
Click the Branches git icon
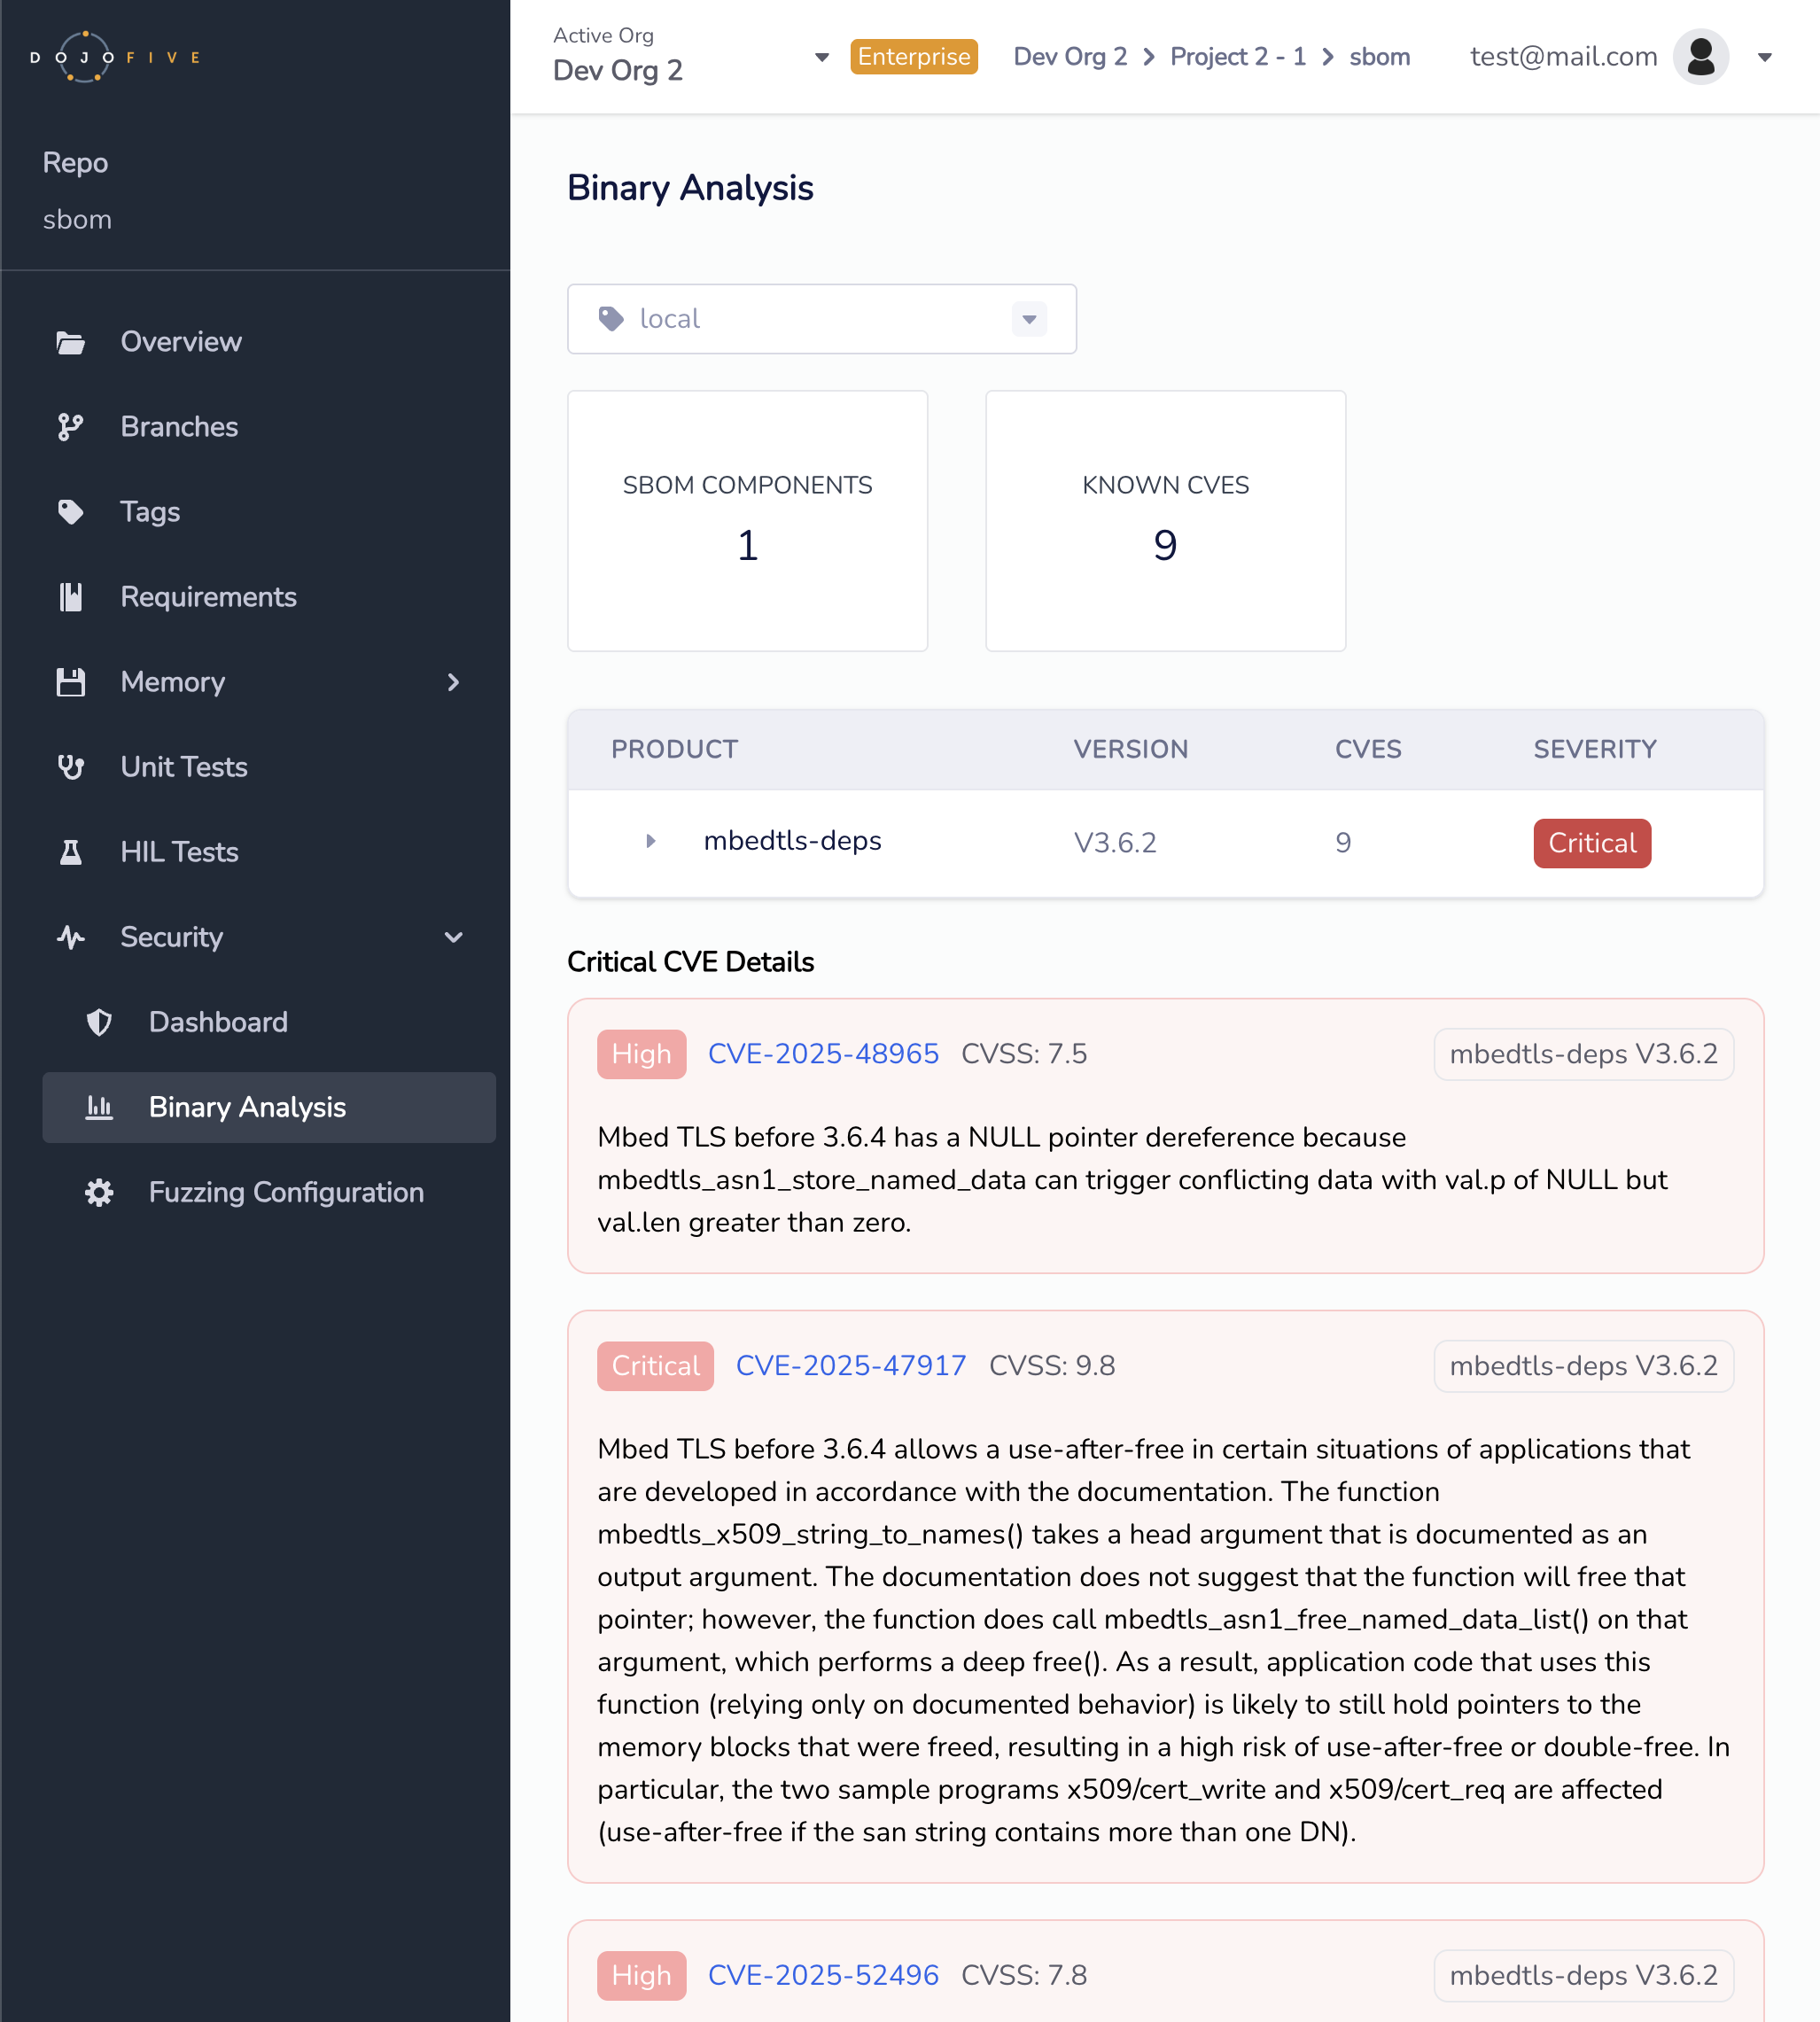click(x=70, y=427)
